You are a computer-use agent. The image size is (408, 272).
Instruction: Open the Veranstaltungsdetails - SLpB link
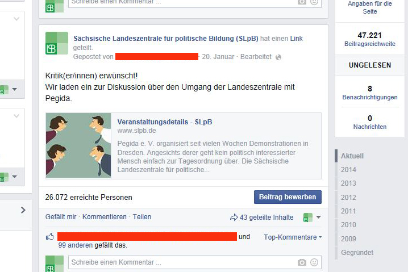165,122
